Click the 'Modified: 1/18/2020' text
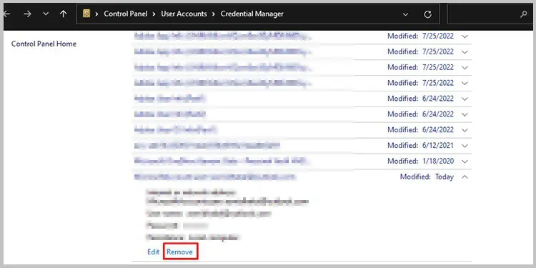536x268 pixels. pyautogui.click(x=420, y=162)
